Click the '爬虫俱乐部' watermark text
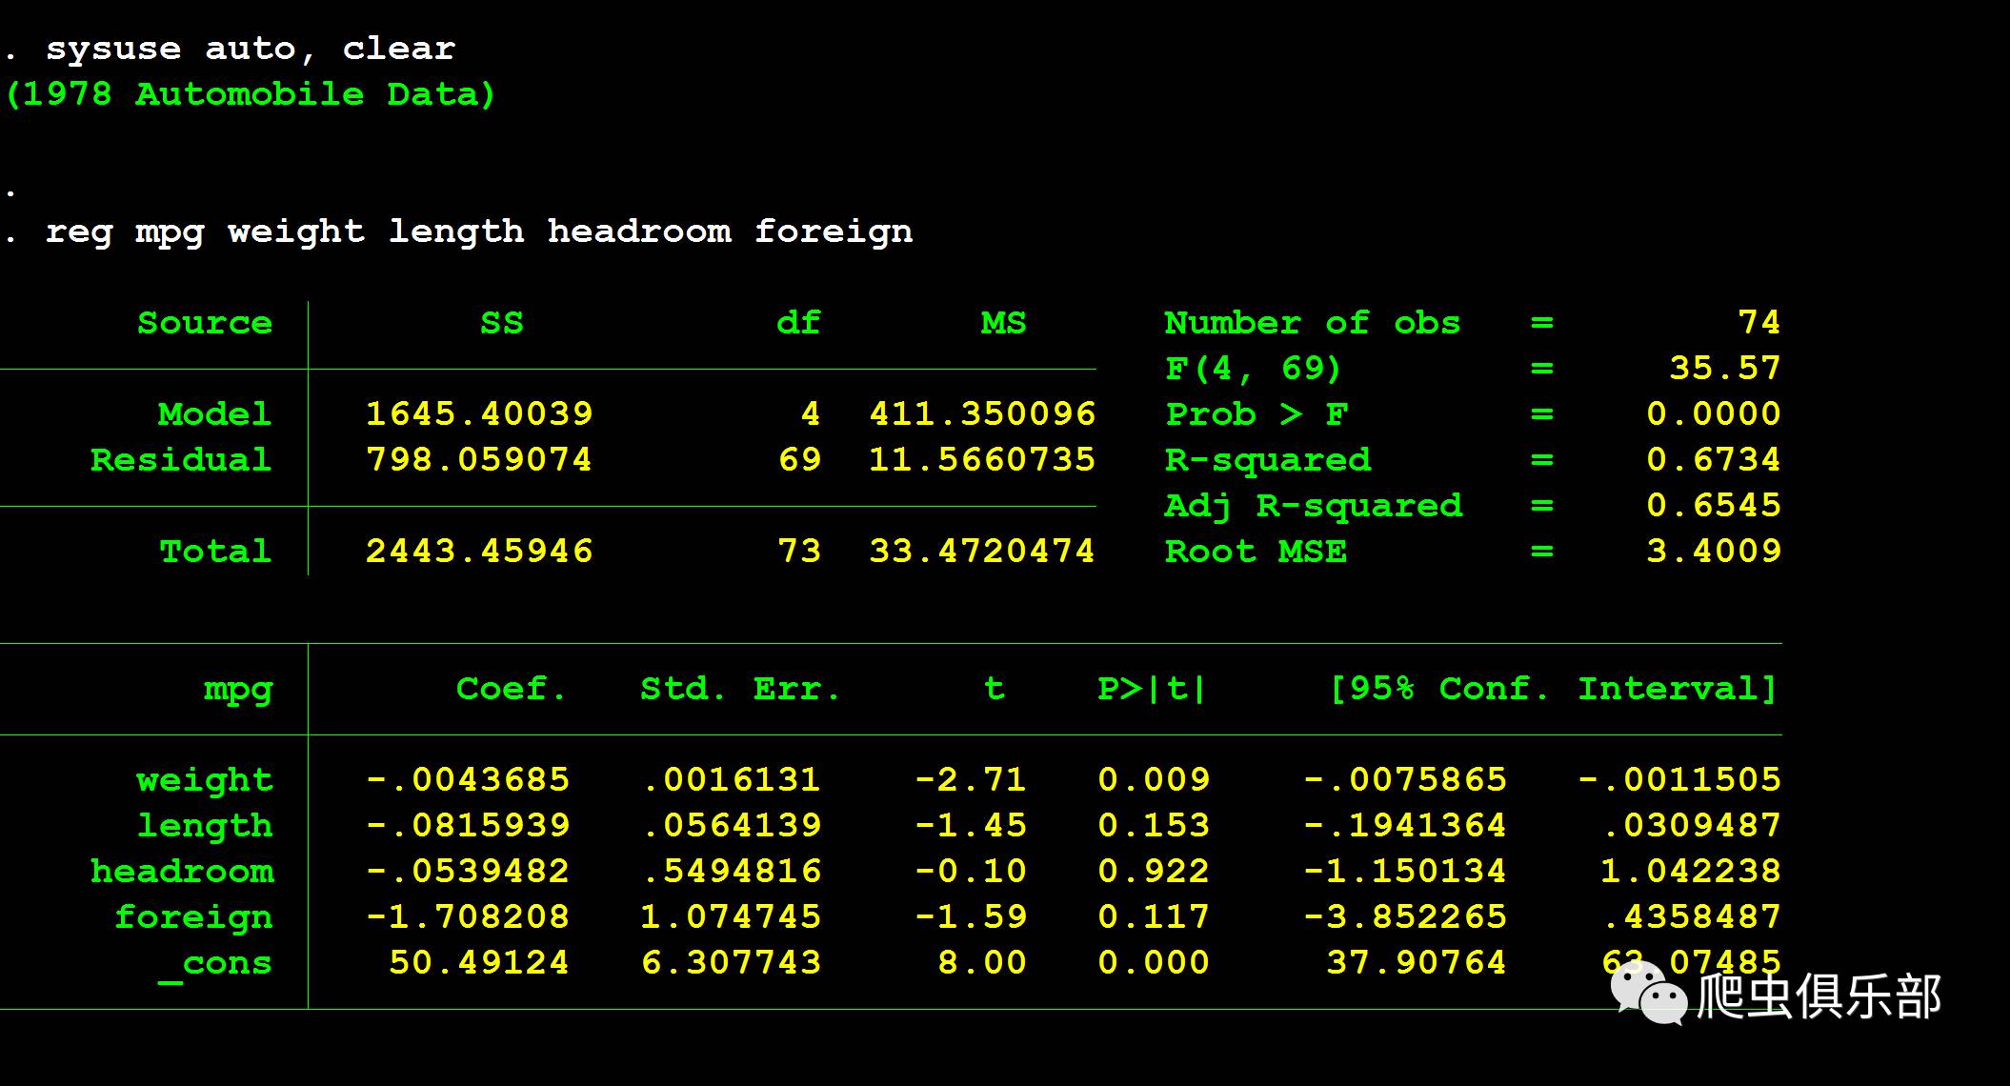Viewport: 2010px width, 1086px height. pos(1819,996)
